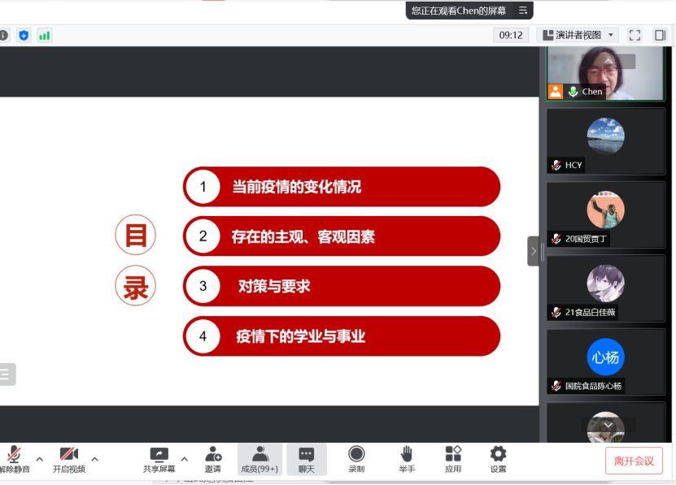The height and width of the screenshot is (485, 676).
Task: Open menu beside 您正在观看Chen的屏幕
Action: [523, 11]
